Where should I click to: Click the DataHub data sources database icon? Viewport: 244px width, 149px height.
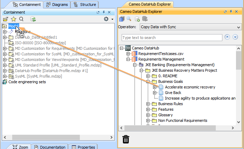tap(122, 19)
